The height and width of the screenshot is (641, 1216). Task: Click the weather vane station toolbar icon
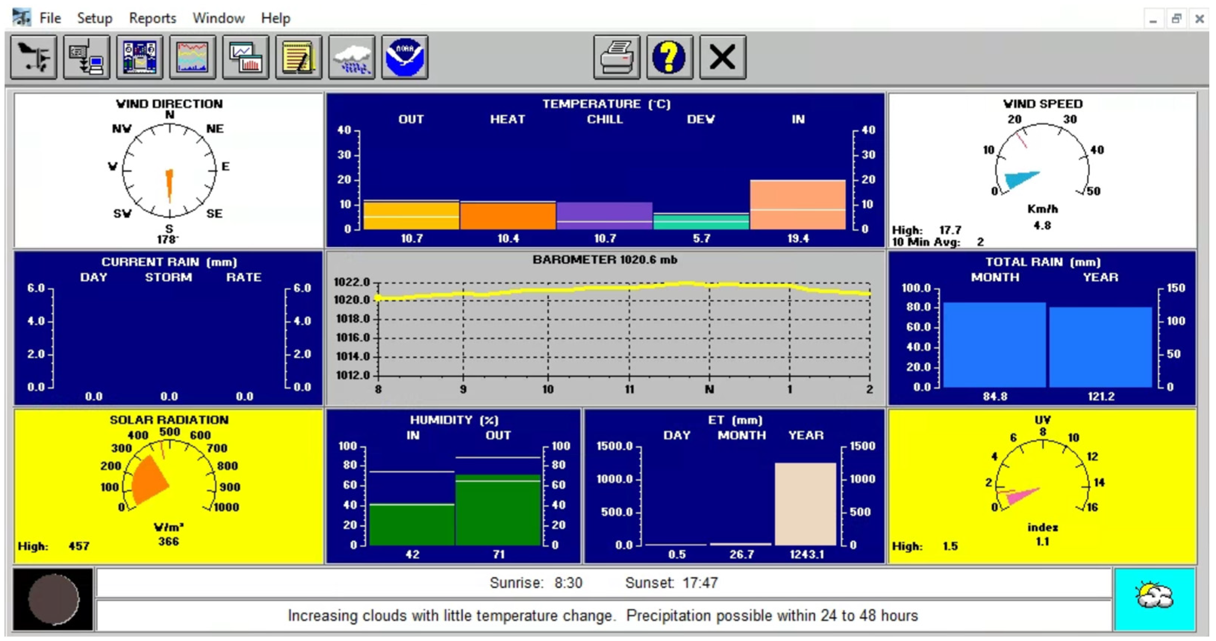coord(34,57)
